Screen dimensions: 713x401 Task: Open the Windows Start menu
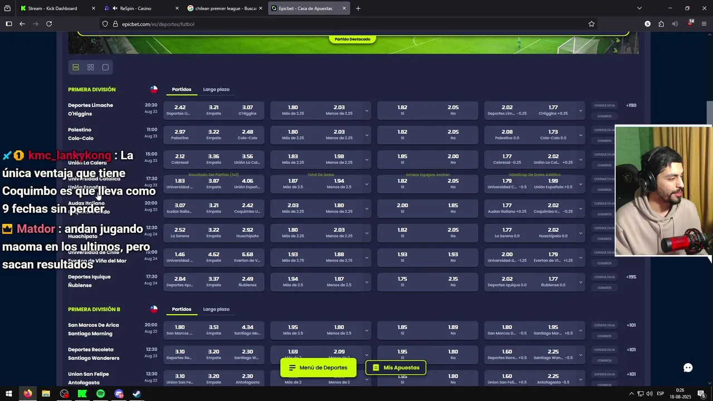point(8,394)
